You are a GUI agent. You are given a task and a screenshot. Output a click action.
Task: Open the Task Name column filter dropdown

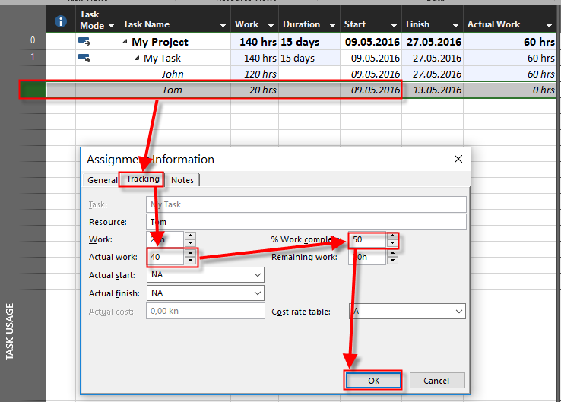tap(223, 25)
